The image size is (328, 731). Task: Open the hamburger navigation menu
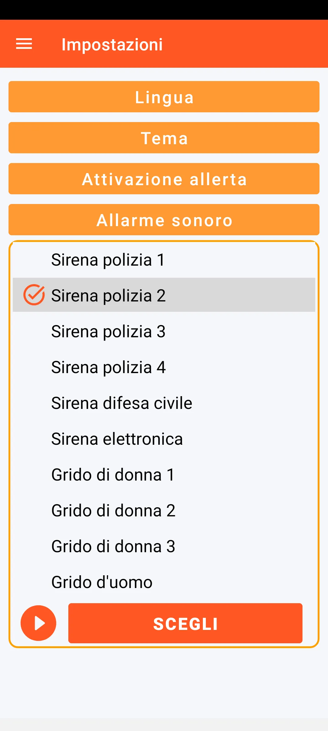[24, 44]
